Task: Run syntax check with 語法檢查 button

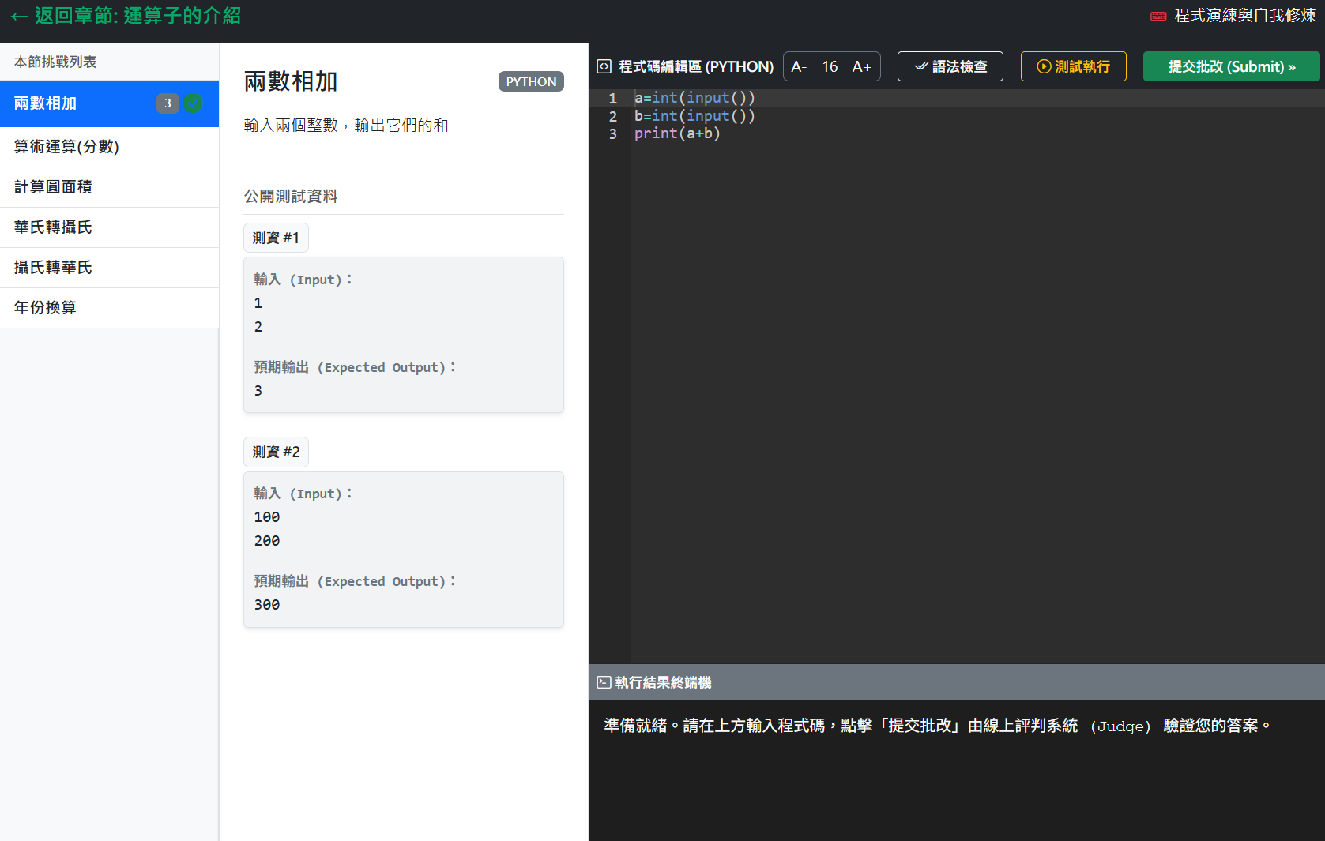Action: [x=950, y=66]
